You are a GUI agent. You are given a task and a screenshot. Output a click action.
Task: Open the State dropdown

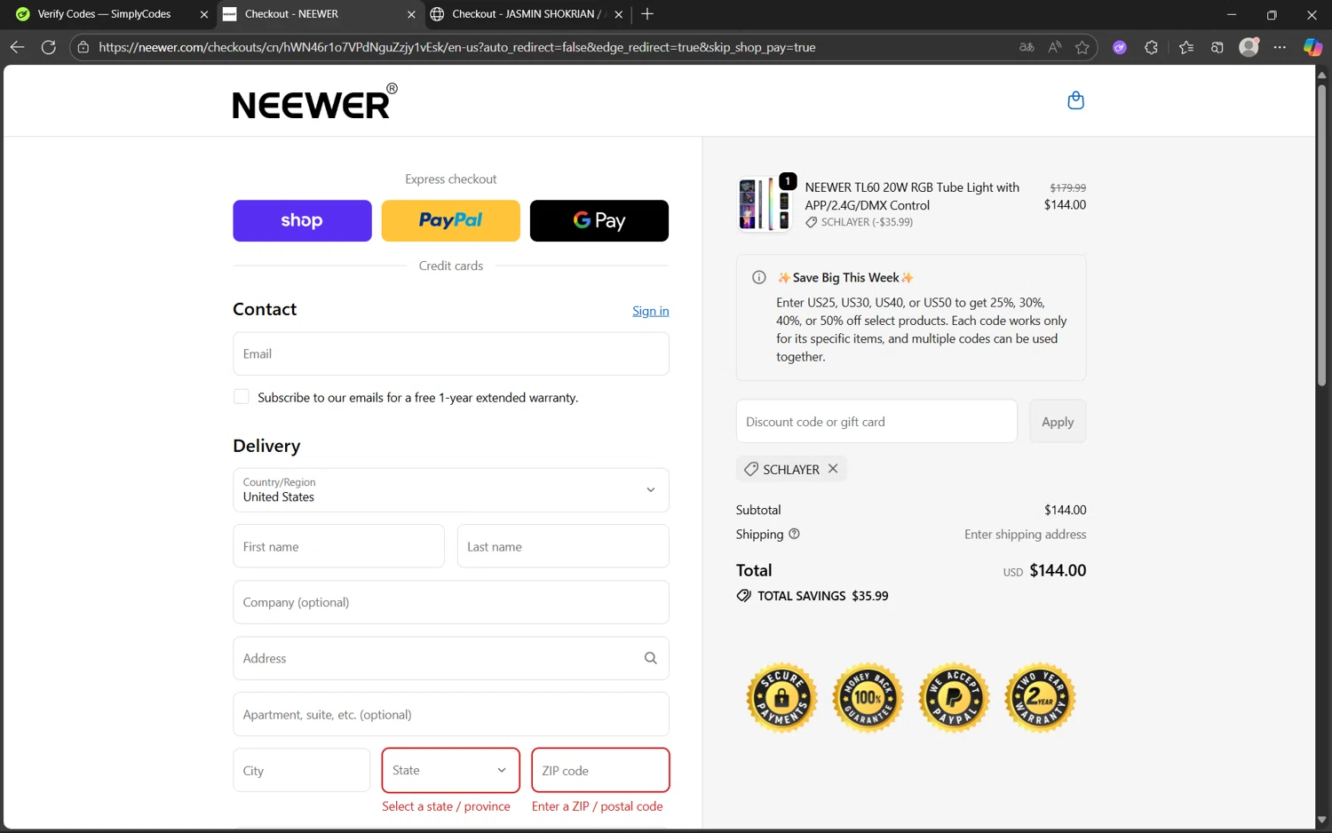tap(451, 770)
